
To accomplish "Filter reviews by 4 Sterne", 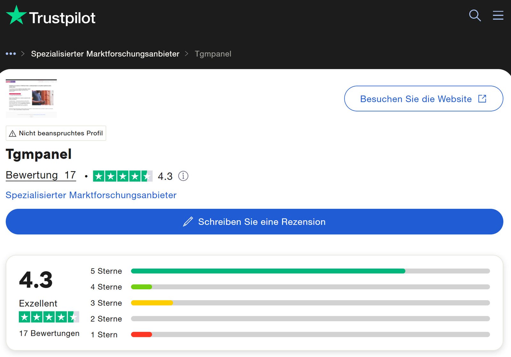I will [x=106, y=287].
